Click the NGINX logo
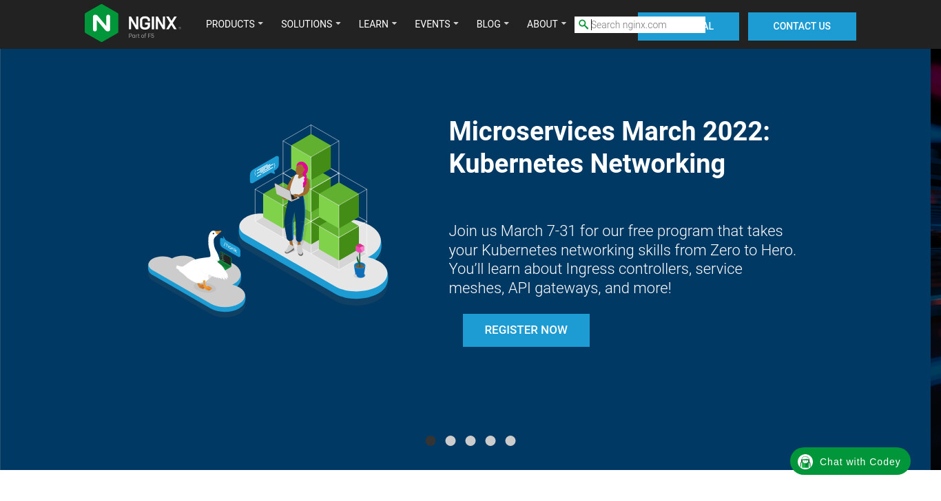Viewport: 941px width, 501px height. click(x=132, y=23)
